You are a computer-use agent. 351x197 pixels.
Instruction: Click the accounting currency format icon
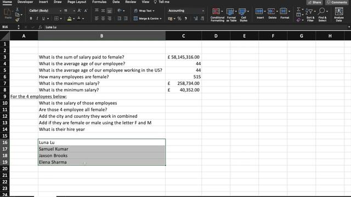point(171,19)
